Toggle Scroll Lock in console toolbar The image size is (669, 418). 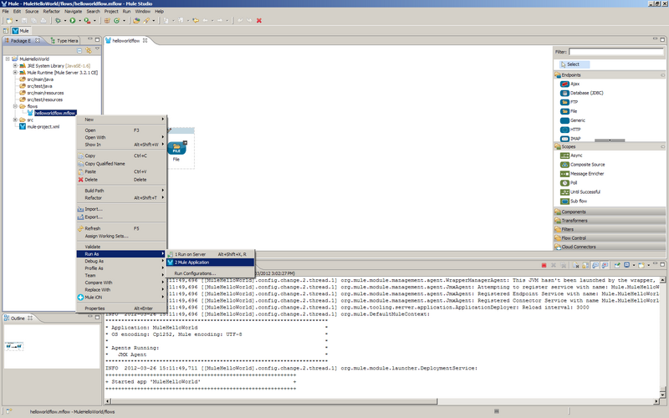585,265
